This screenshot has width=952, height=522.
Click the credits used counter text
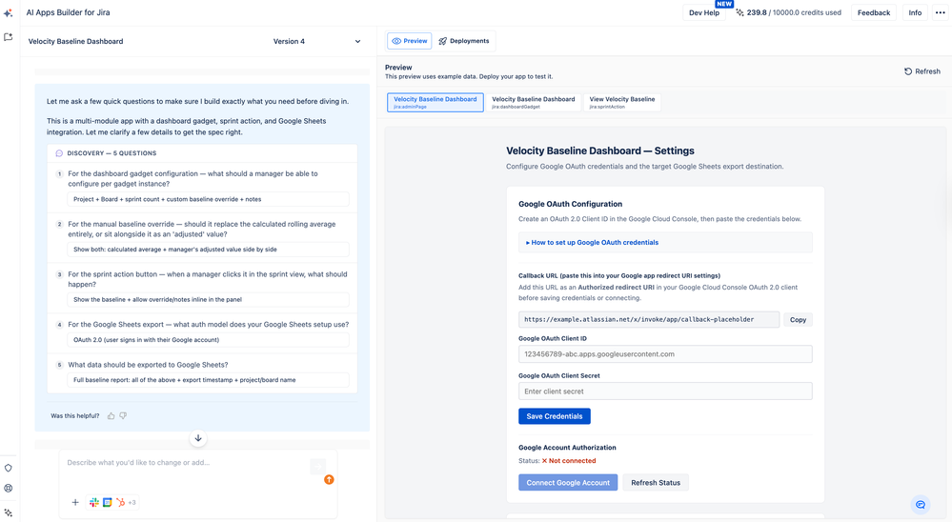click(x=794, y=12)
